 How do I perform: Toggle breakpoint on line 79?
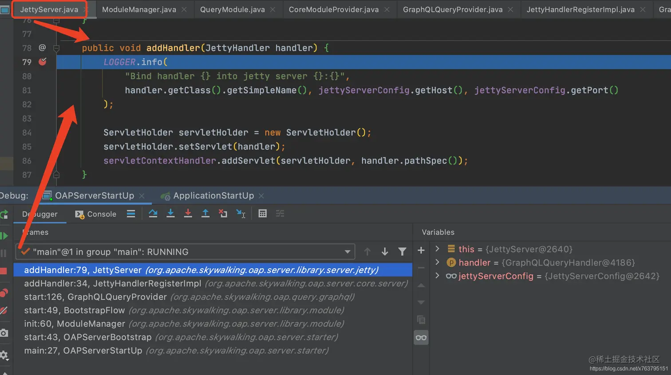[43, 62]
